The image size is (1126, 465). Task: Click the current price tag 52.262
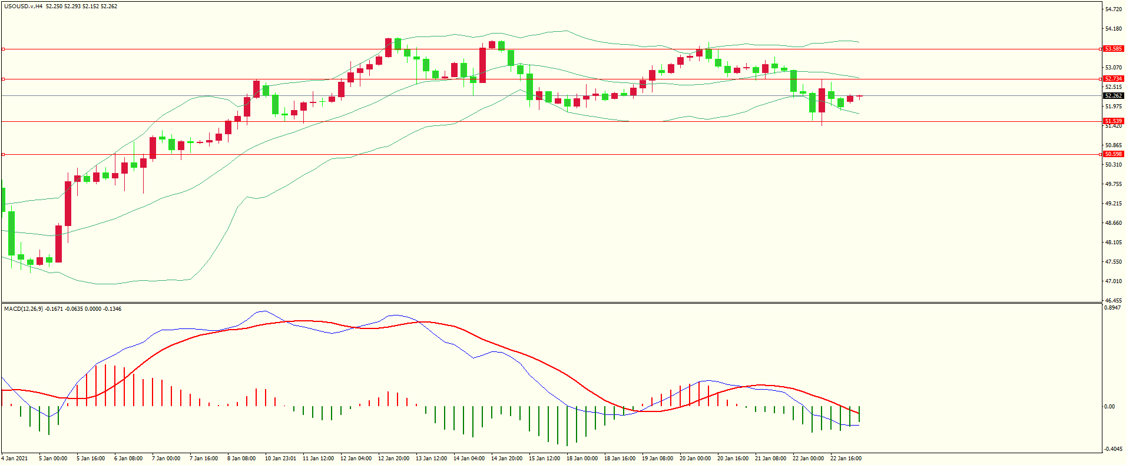pyautogui.click(x=1113, y=96)
